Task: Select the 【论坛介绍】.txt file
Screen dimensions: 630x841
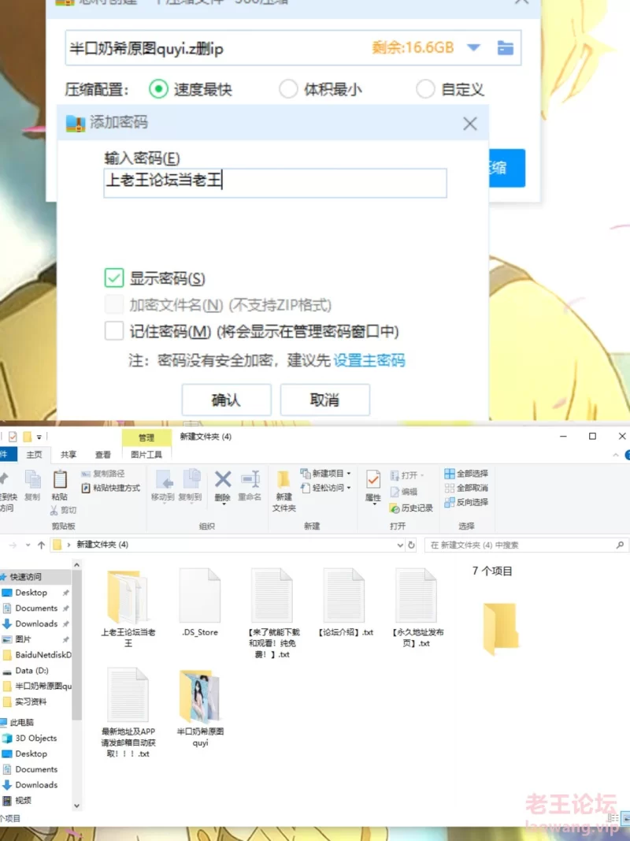Action: (x=344, y=604)
